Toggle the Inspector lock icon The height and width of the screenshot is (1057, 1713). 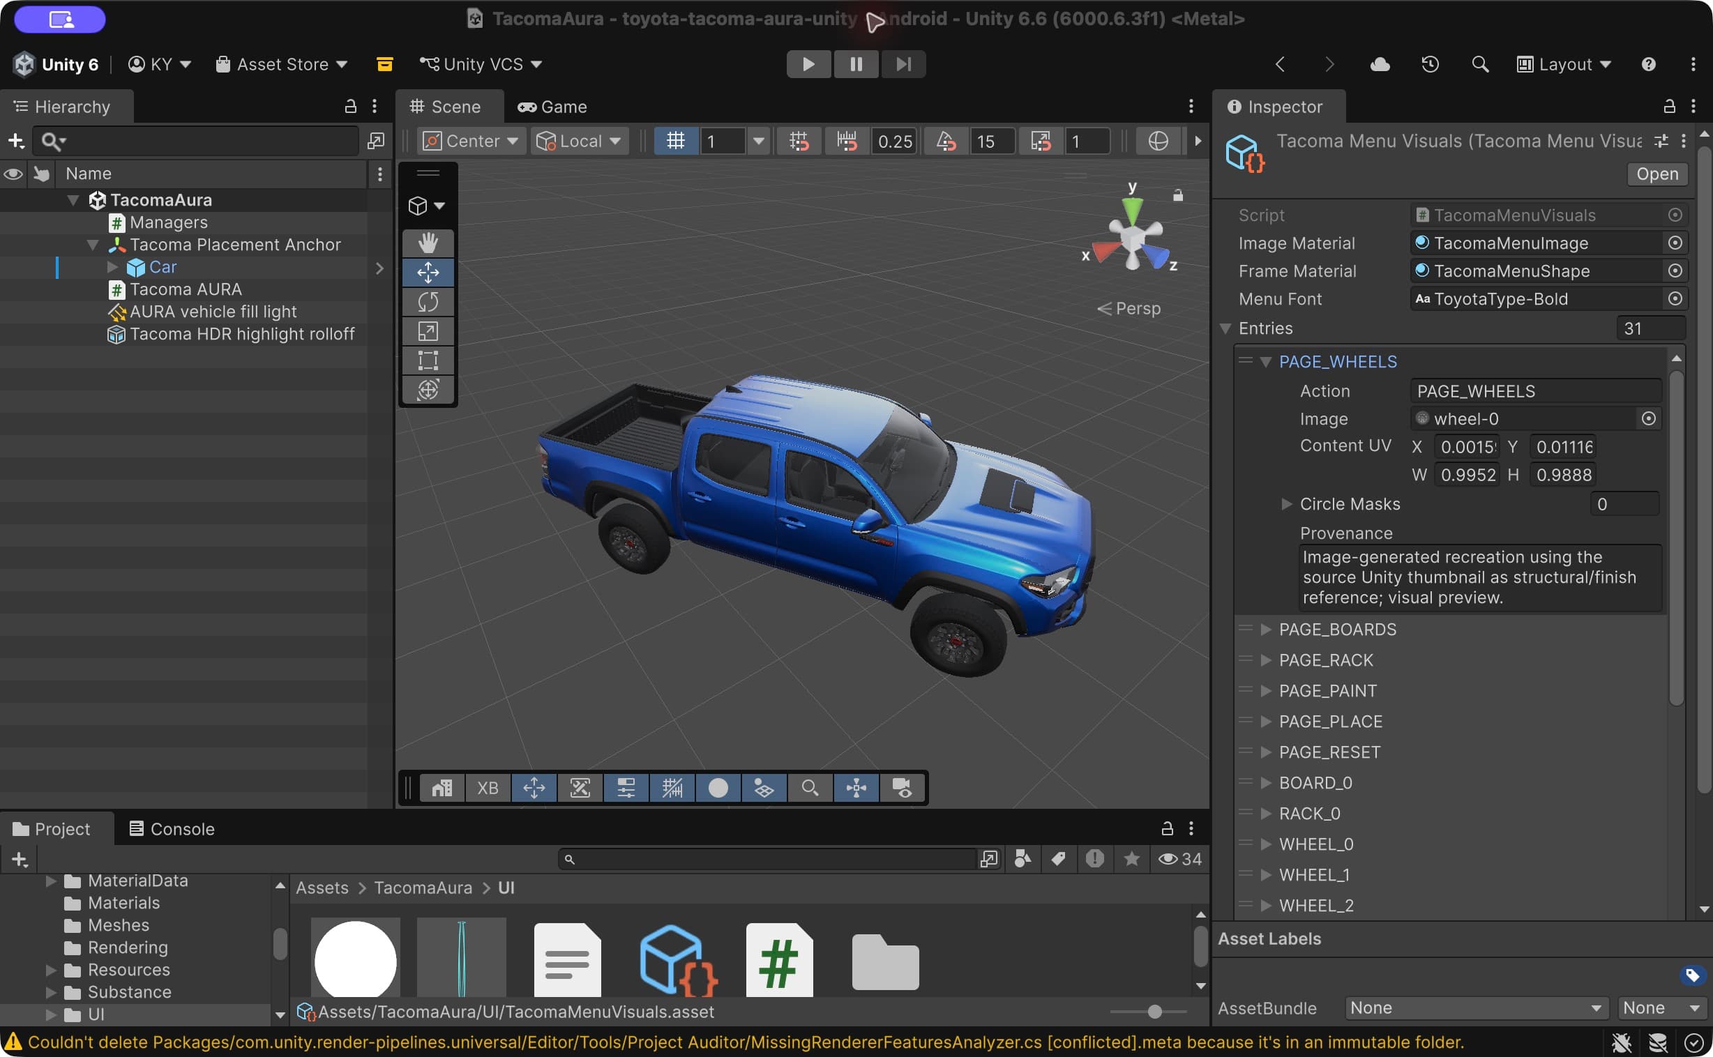(x=1669, y=106)
